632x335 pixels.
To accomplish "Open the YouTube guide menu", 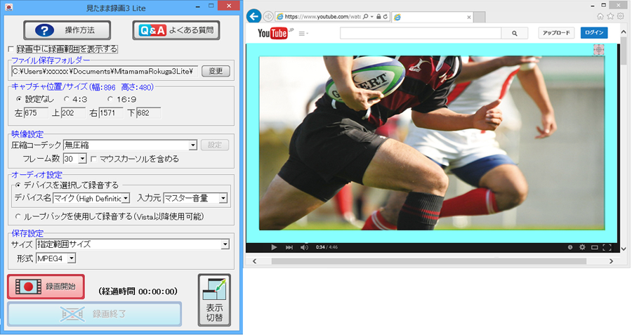I will tap(303, 33).
